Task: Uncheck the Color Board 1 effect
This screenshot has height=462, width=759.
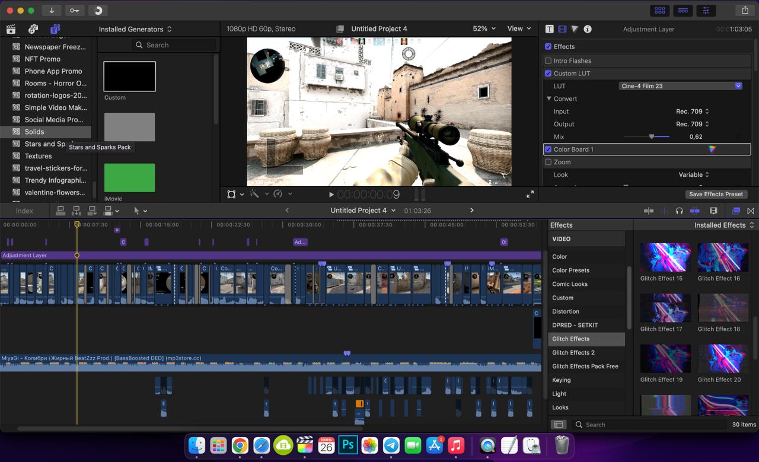Action: (548, 149)
